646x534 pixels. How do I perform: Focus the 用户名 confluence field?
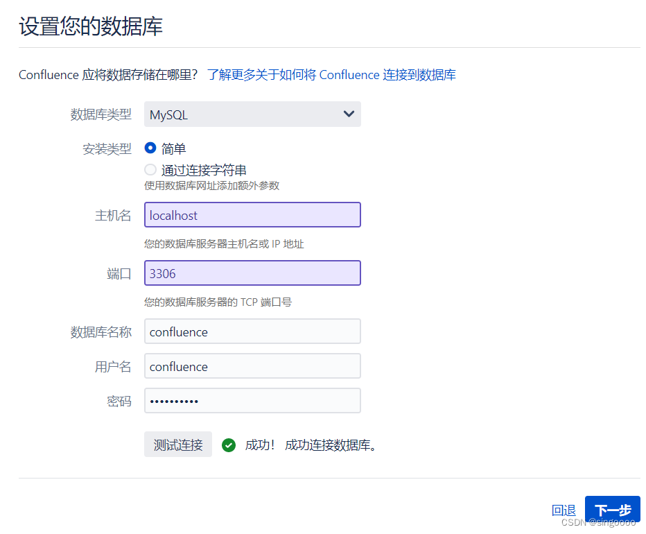click(252, 365)
